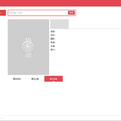Click the 简介: label
The height and width of the screenshot is (121, 121).
(x=53, y=50)
